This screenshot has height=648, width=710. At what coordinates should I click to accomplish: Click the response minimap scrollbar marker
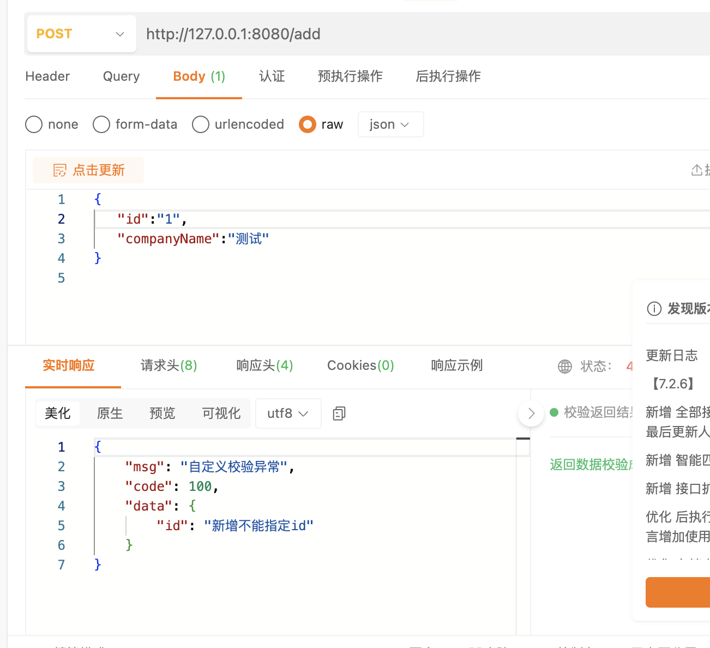(523, 439)
